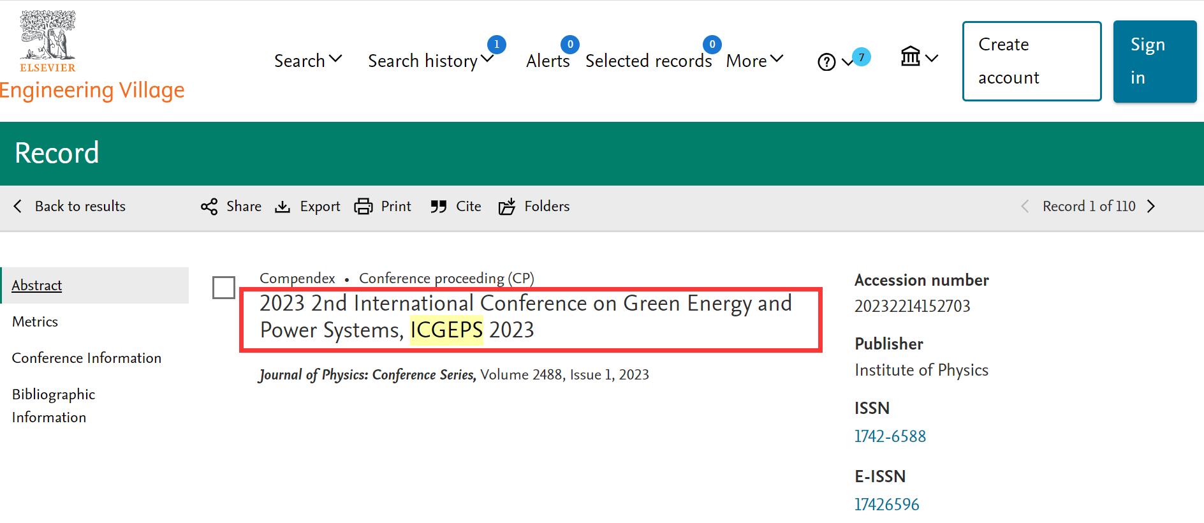This screenshot has width=1204, height=523.
Task: Select the Metrics tab
Action: (x=35, y=321)
